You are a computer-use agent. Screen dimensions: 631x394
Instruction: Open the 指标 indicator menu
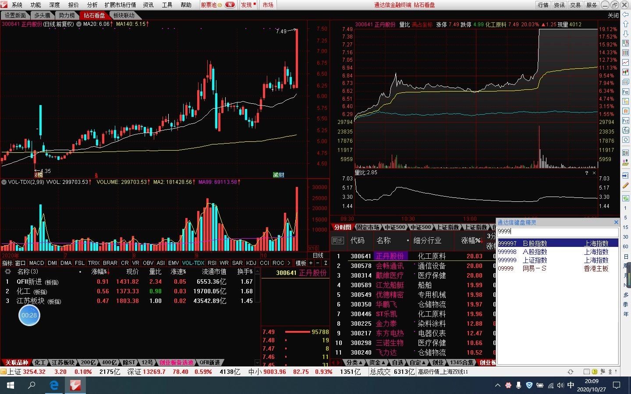(7, 263)
